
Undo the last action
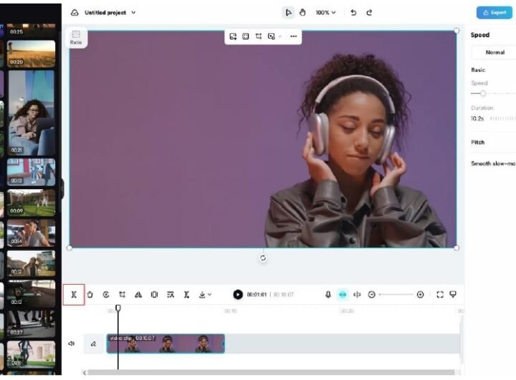[353, 13]
